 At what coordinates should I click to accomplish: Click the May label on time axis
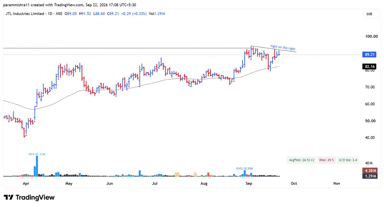tap(69, 184)
